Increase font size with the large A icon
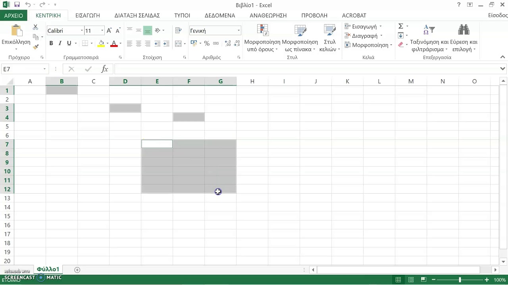 109,30
